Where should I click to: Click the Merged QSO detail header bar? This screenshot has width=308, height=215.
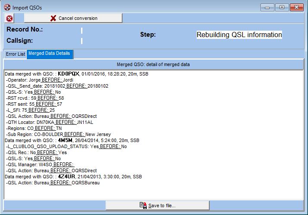(154, 64)
